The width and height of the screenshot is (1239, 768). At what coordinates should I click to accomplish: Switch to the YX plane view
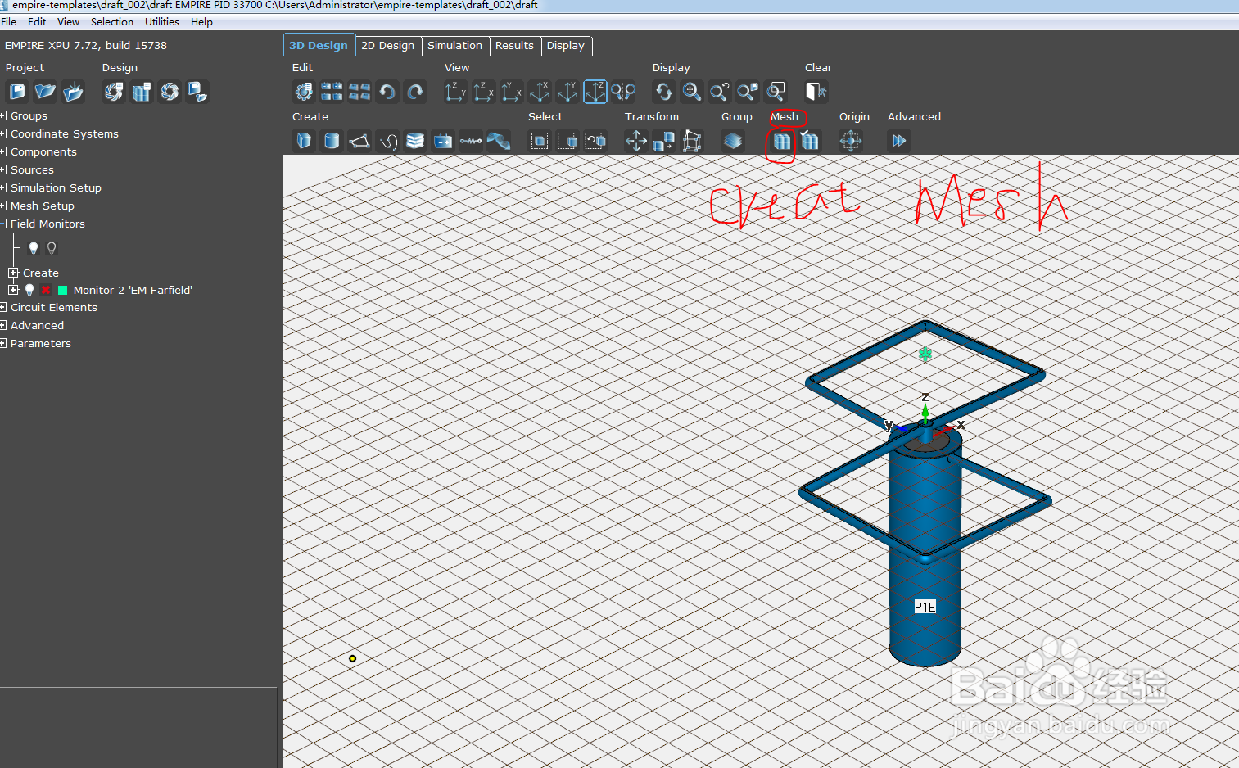[512, 92]
